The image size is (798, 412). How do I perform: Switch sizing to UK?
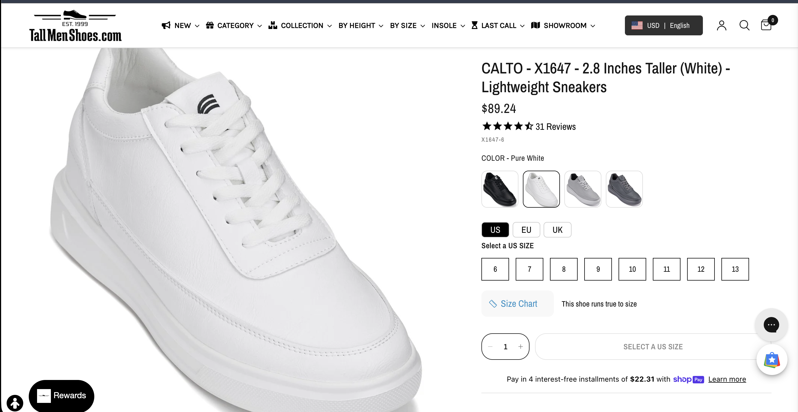coord(557,230)
